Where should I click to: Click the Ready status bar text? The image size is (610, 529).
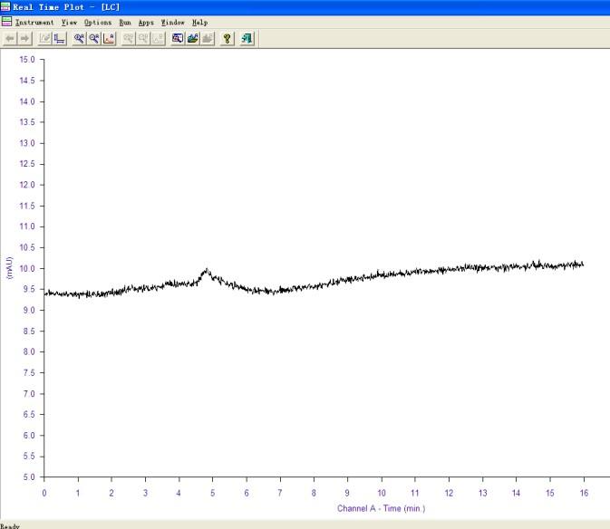[x=10, y=526]
